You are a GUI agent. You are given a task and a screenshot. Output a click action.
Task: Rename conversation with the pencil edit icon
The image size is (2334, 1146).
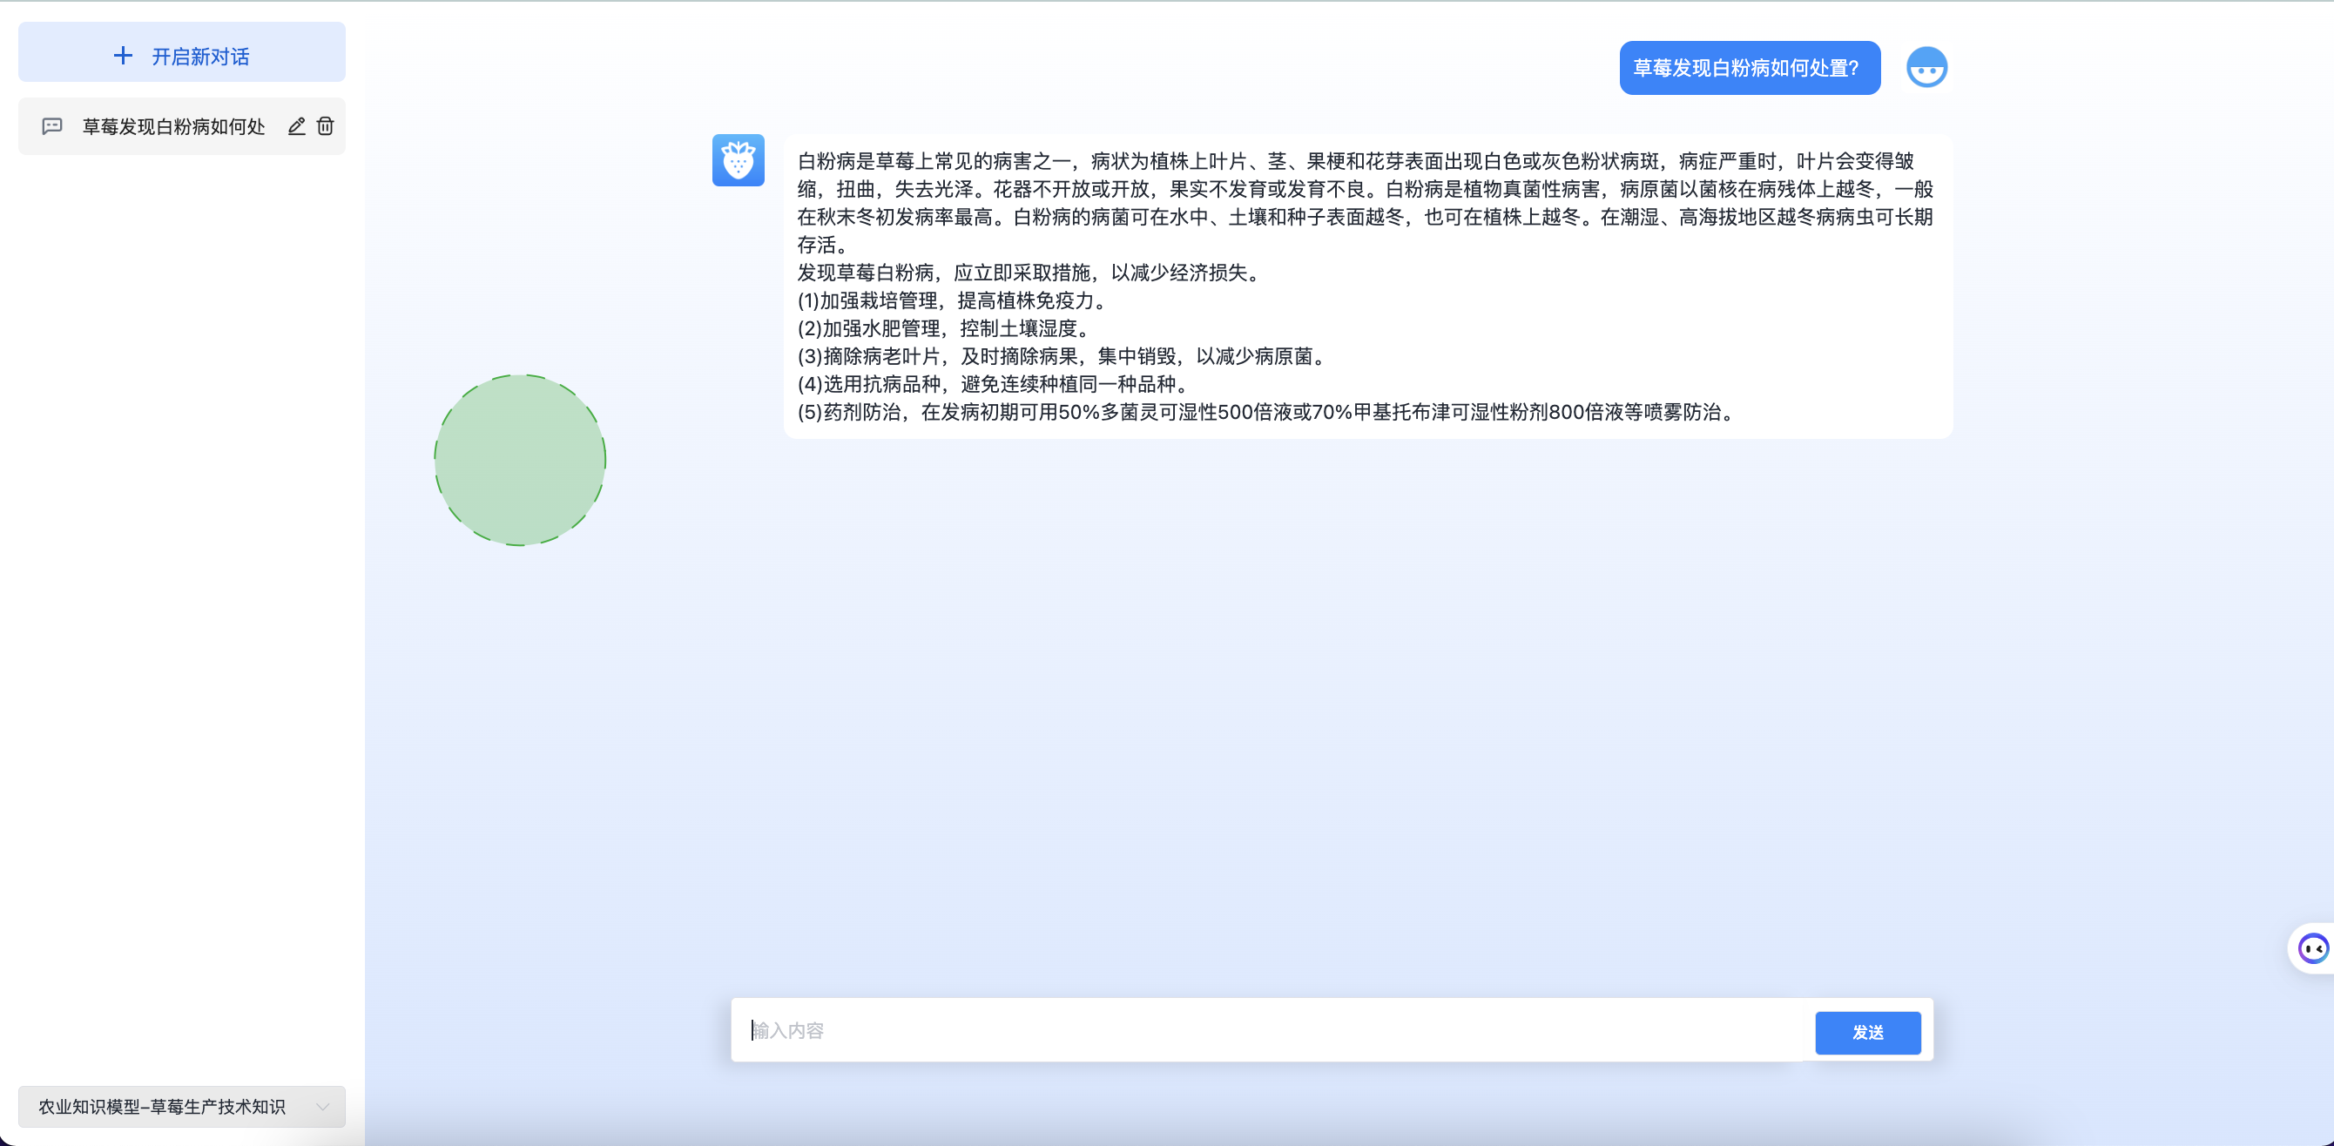click(x=296, y=126)
